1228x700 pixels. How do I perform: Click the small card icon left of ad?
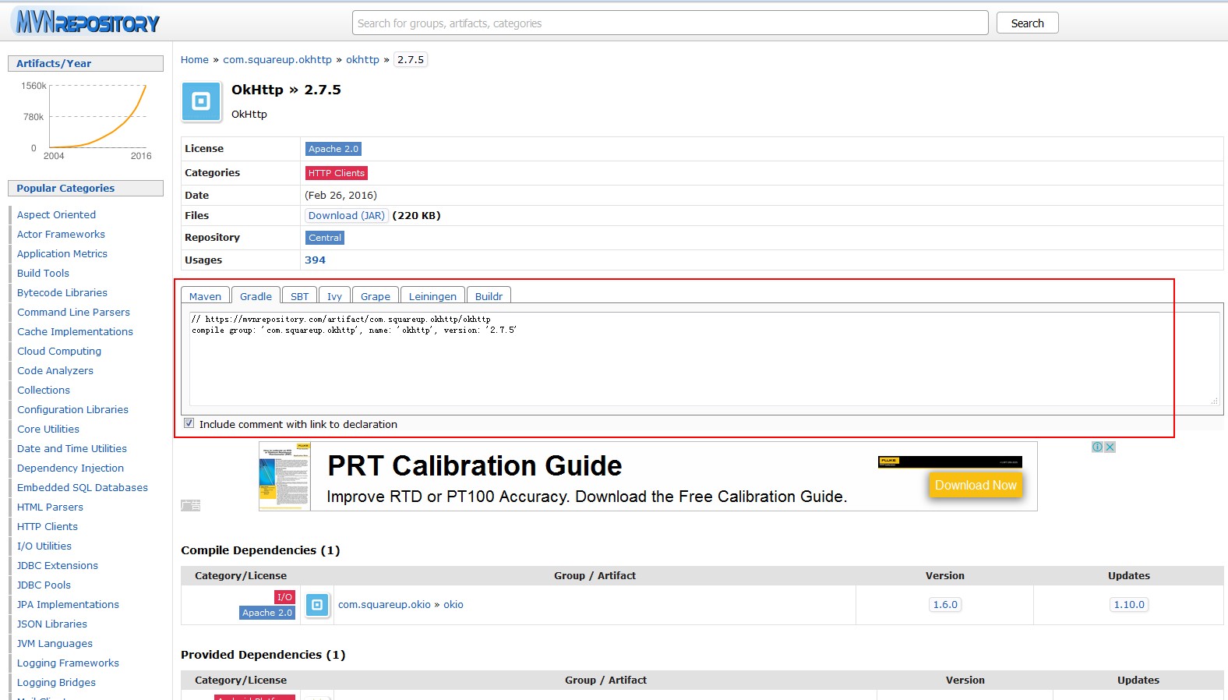(190, 505)
